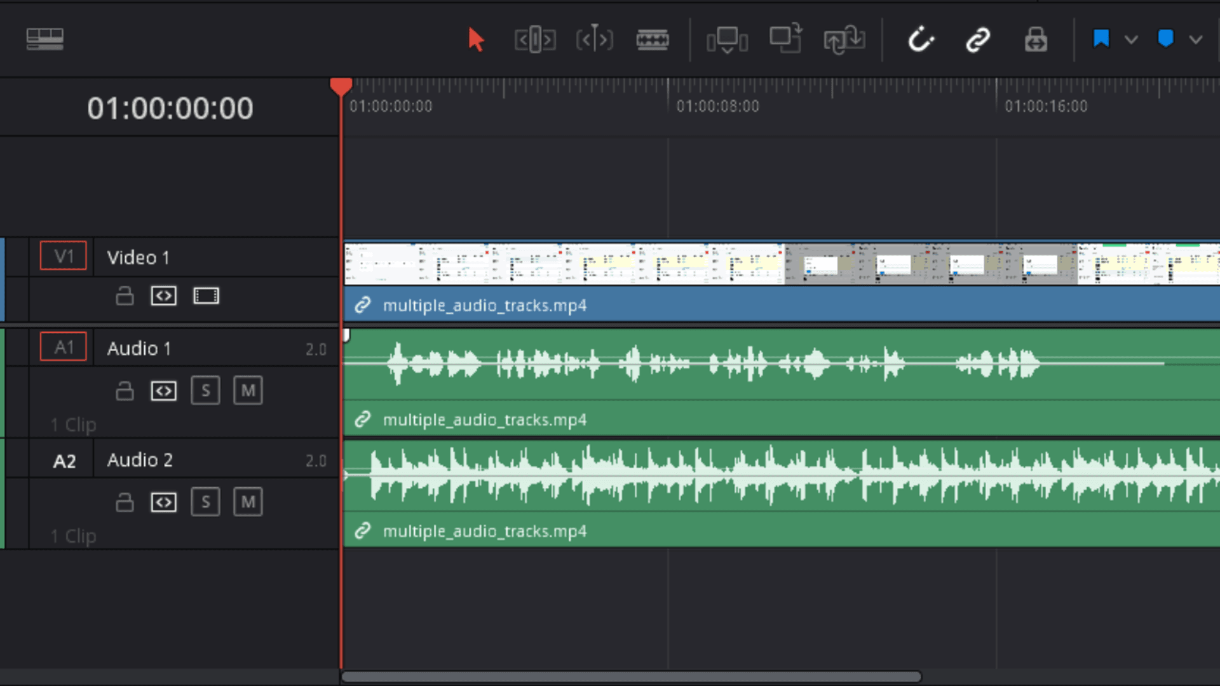
Task: Choose the Dynamic Trim Mode tool
Action: click(x=594, y=39)
